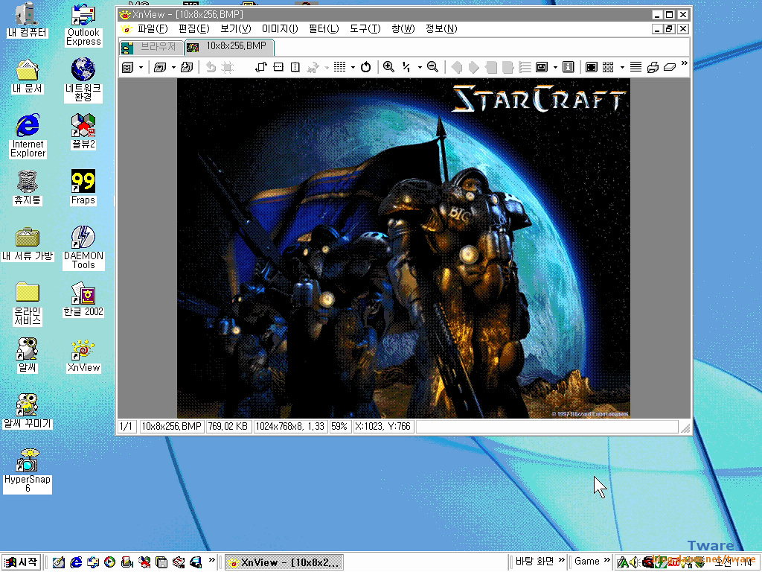Click the 1:1 original size icon
Screen dimensions: 762x572
406,67
